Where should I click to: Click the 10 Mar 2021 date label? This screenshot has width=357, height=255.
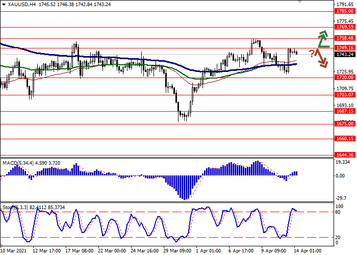click(14, 251)
